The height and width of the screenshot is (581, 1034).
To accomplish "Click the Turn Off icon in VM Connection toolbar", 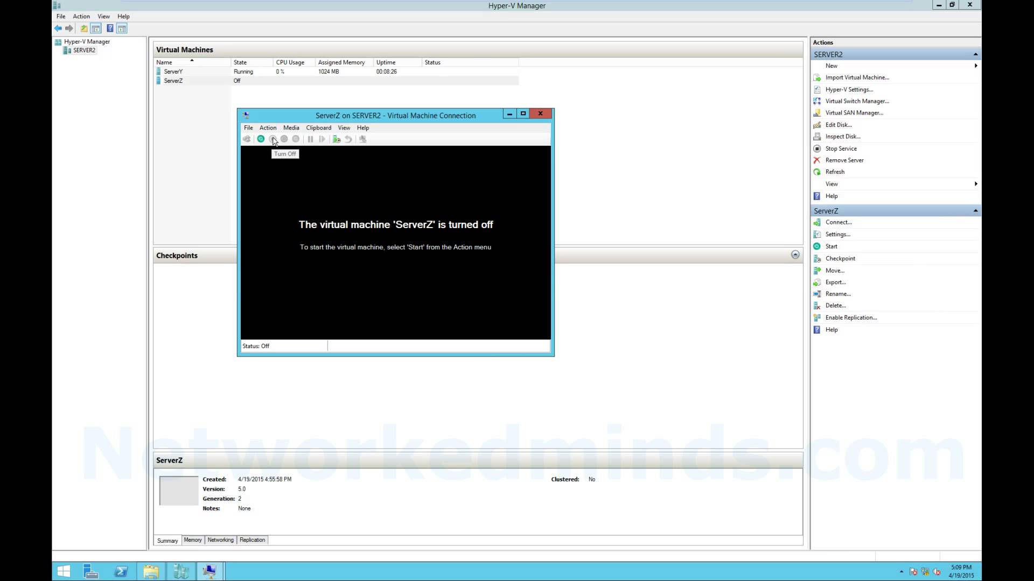I will pyautogui.click(x=273, y=139).
